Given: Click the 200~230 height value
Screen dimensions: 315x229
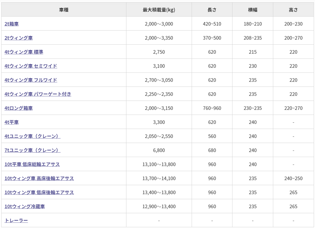Looking at the screenshot, I should tap(293, 24).
